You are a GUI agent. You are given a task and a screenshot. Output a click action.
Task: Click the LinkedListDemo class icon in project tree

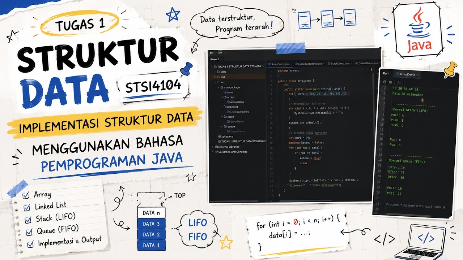[x=228, y=112]
